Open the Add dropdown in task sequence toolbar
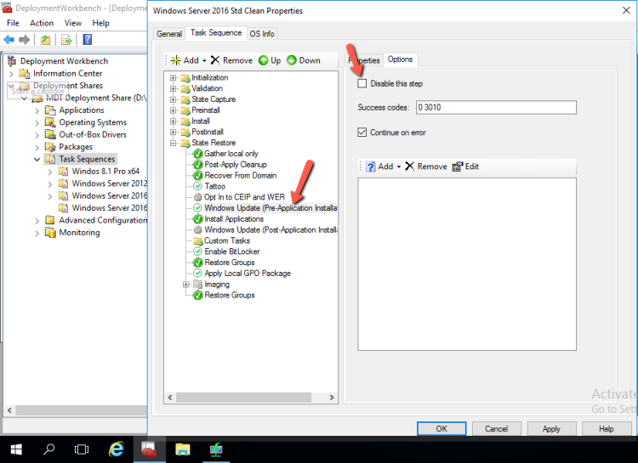Screen dimensions: 638x463 pyautogui.click(x=185, y=60)
